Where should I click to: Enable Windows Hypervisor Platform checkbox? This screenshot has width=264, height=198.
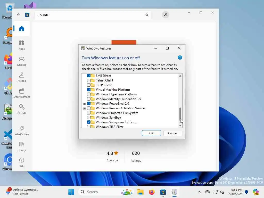pyautogui.click(x=89, y=94)
